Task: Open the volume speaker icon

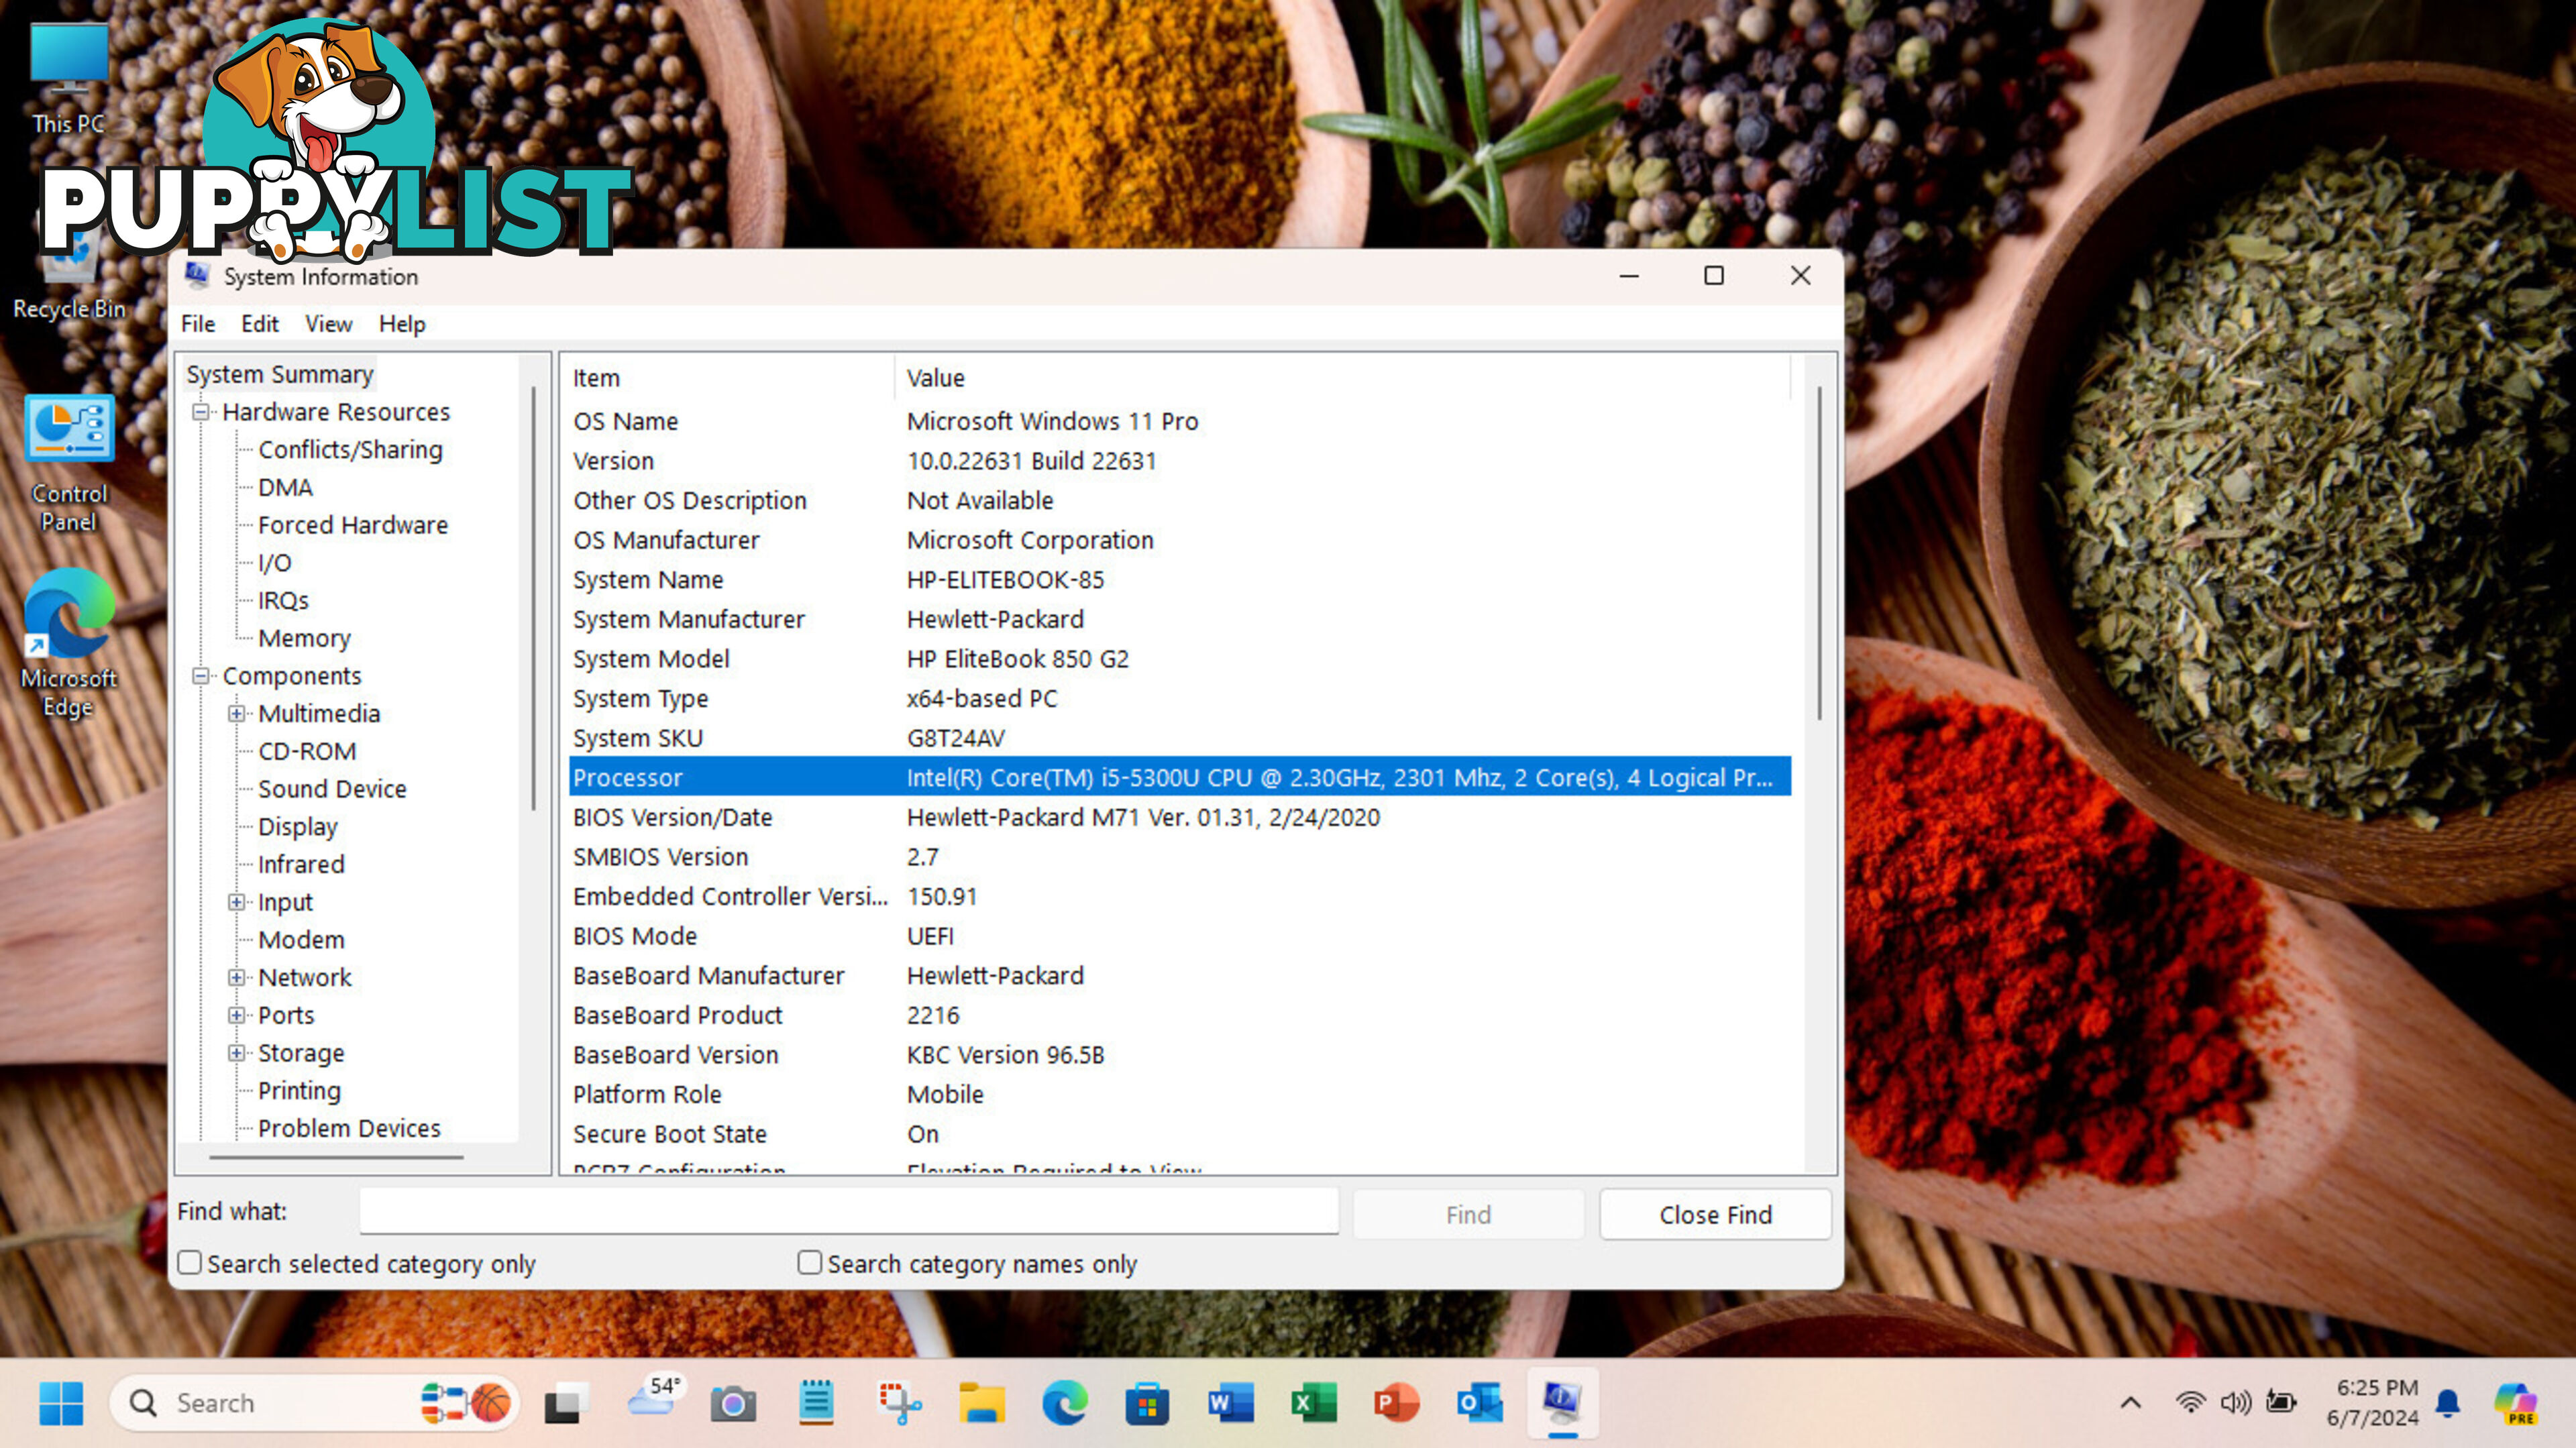Action: (x=2235, y=1403)
